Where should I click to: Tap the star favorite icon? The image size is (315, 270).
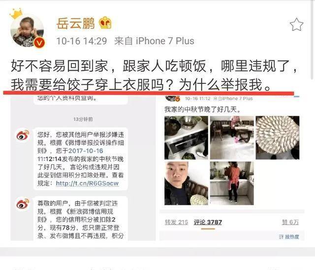pos(296,25)
